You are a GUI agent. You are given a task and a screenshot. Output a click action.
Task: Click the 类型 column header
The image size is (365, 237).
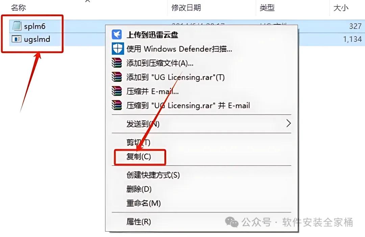click(x=267, y=8)
